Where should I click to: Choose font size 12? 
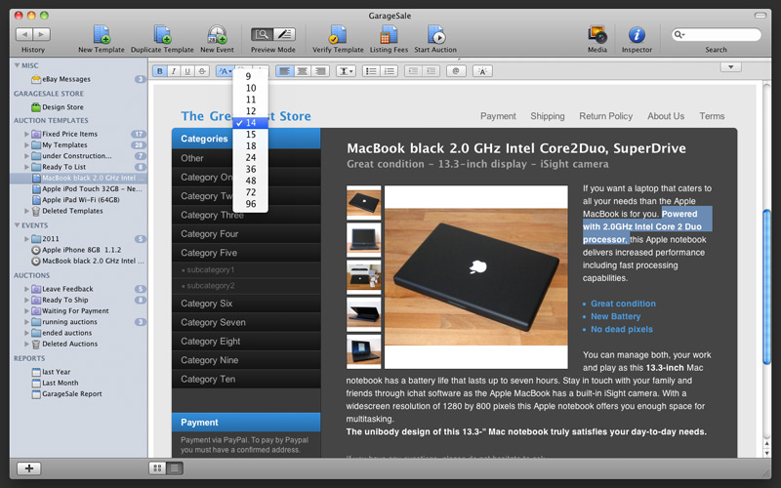(x=251, y=111)
